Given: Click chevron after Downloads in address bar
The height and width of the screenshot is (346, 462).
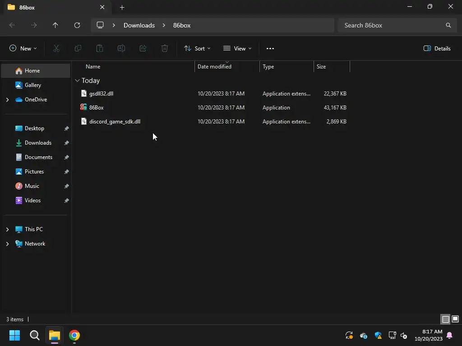Looking at the screenshot, I should point(164,25).
